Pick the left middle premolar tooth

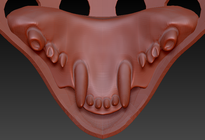click(x=52, y=53)
